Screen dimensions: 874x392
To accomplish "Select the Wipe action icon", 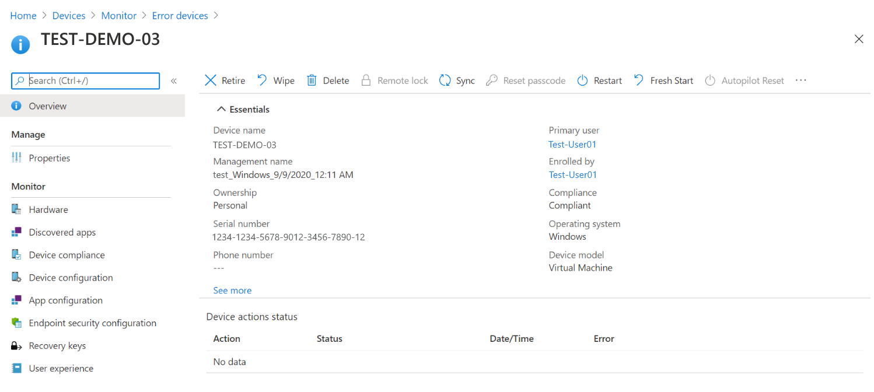I will point(262,80).
